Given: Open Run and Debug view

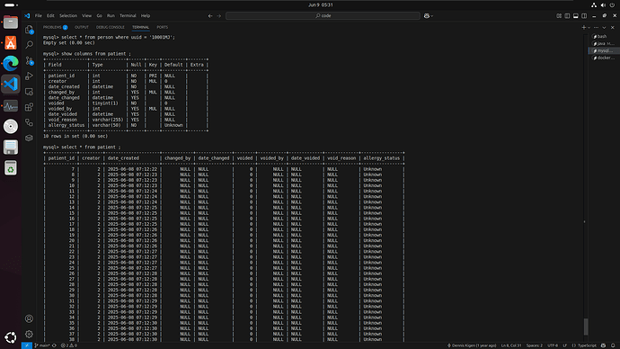Looking at the screenshot, I should point(29,76).
